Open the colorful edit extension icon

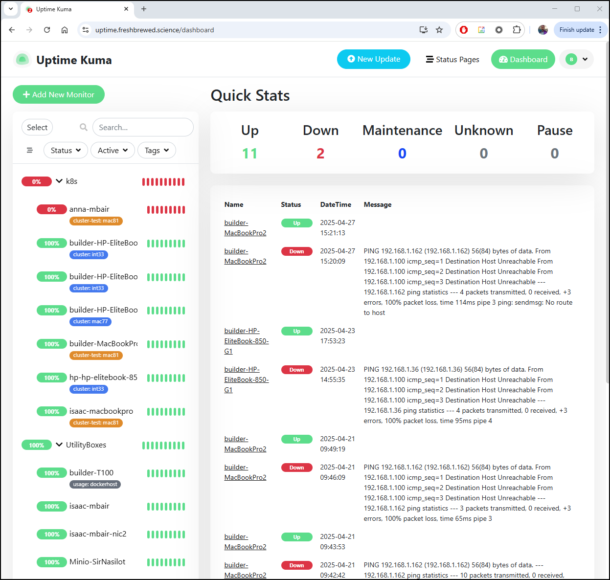[481, 30]
